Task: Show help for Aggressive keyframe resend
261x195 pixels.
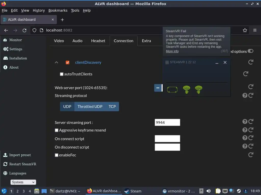Action: (245, 130)
